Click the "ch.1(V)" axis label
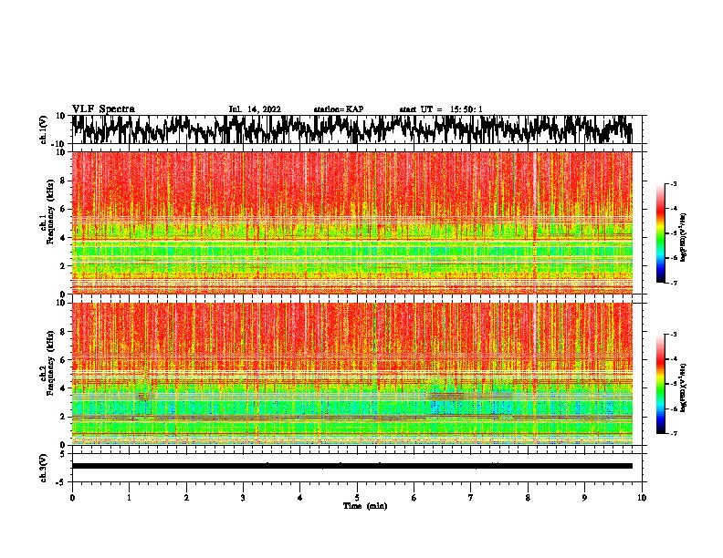Image resolution: width=723 pixels, height=558 pixels. 44,129
